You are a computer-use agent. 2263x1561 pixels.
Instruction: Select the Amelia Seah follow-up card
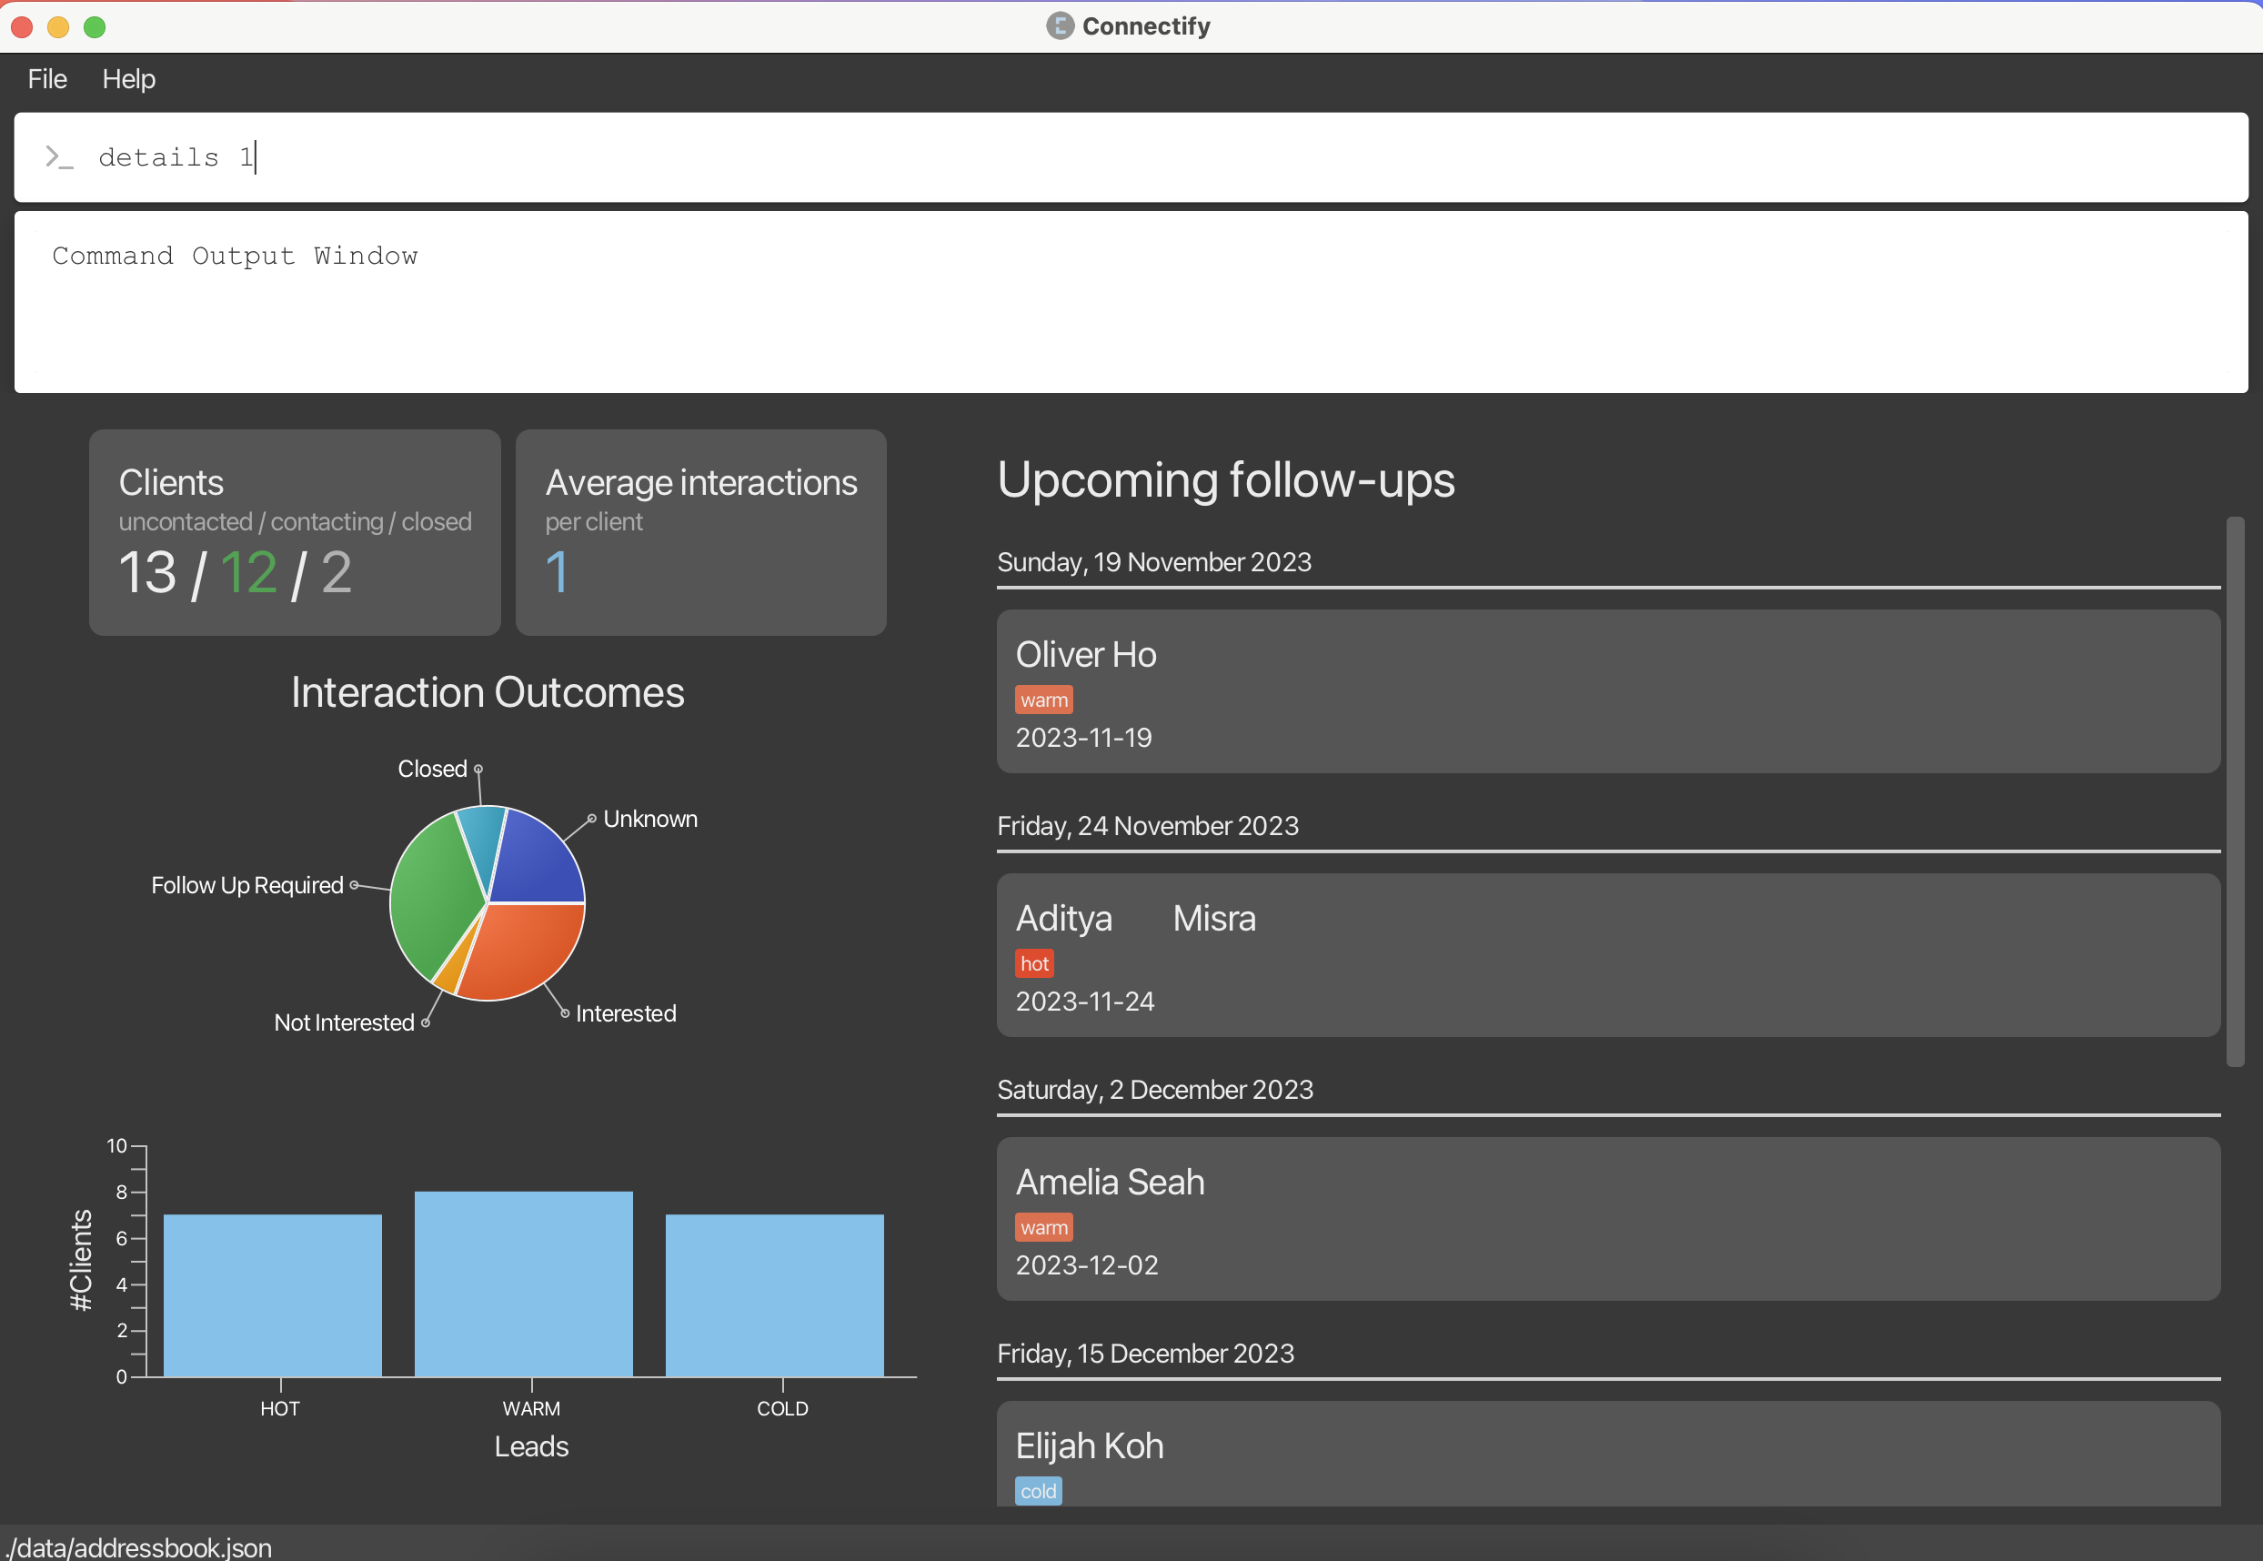pos(1608,1219)
